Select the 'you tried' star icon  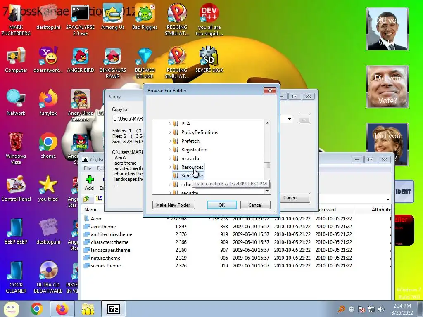[x=48, y=189]
